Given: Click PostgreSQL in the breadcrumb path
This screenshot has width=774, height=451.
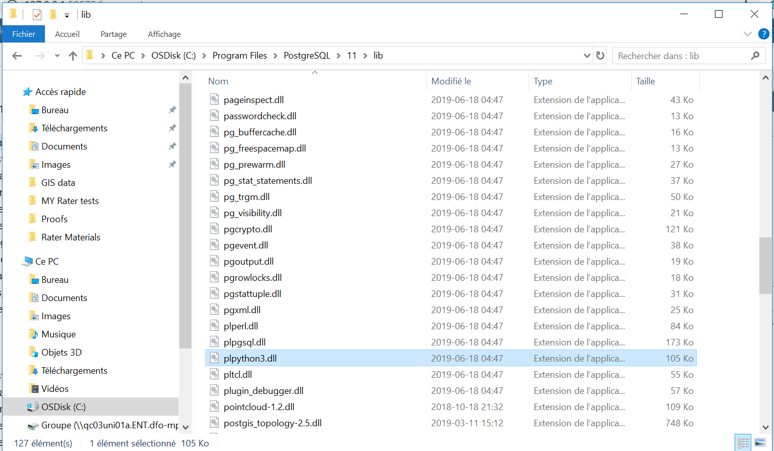Looking at the screenshot, I should (306, 56).
